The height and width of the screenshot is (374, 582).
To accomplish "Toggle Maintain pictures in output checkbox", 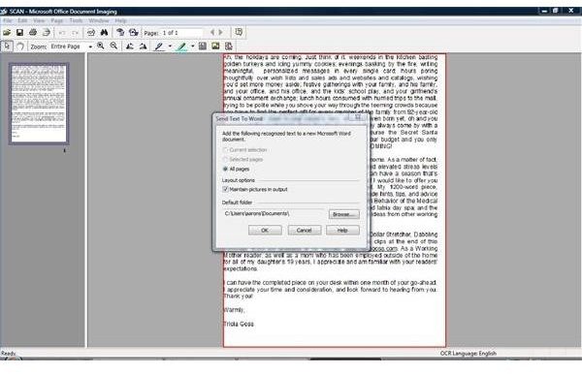I will 225,189.
